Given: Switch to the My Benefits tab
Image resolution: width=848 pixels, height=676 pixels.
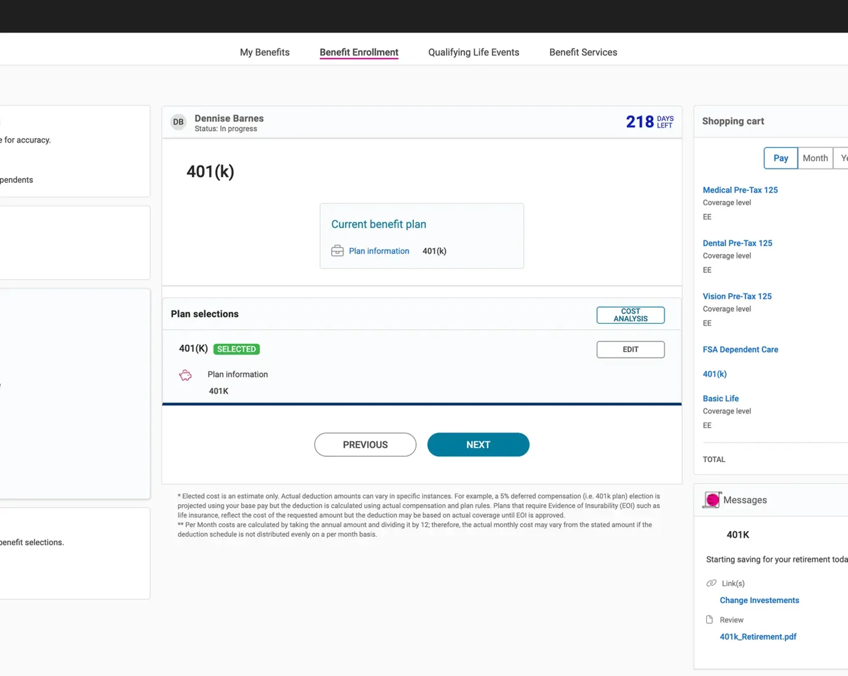Looking at the screenshot, I should click(x=264, y=52).
